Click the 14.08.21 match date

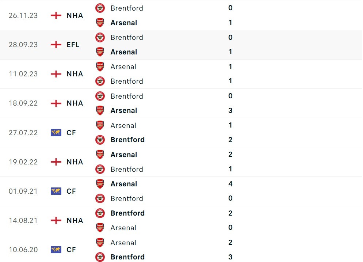(x=23, y=220)
